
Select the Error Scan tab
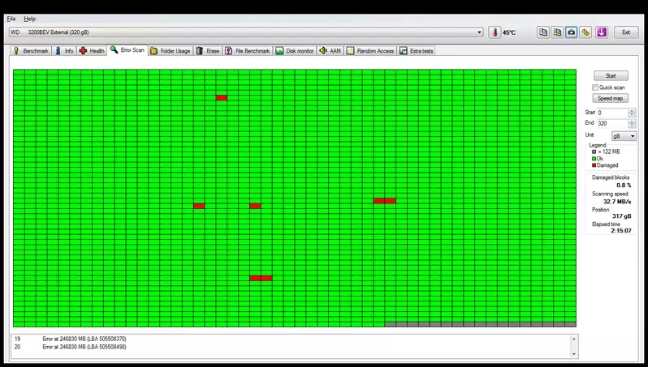[x=127, y=50]
